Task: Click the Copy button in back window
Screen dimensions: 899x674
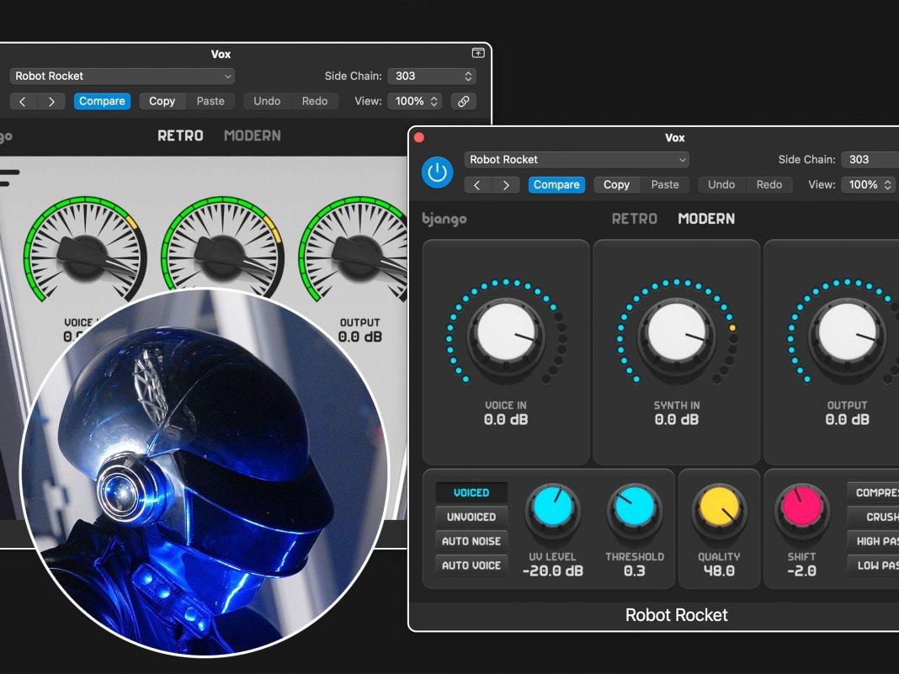Action: click(162, 101)
